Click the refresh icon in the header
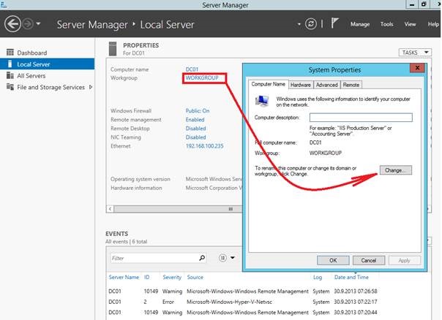The image size is (442, 320). pyautogui.click(x=310, y=24)
